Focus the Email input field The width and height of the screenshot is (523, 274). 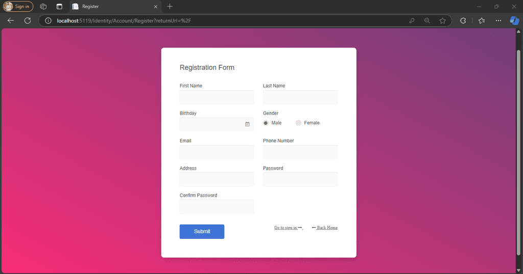click(217, 152)
